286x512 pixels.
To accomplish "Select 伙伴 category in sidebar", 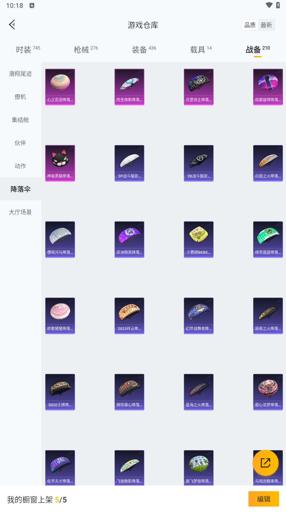I will click(x=20, y=143).
